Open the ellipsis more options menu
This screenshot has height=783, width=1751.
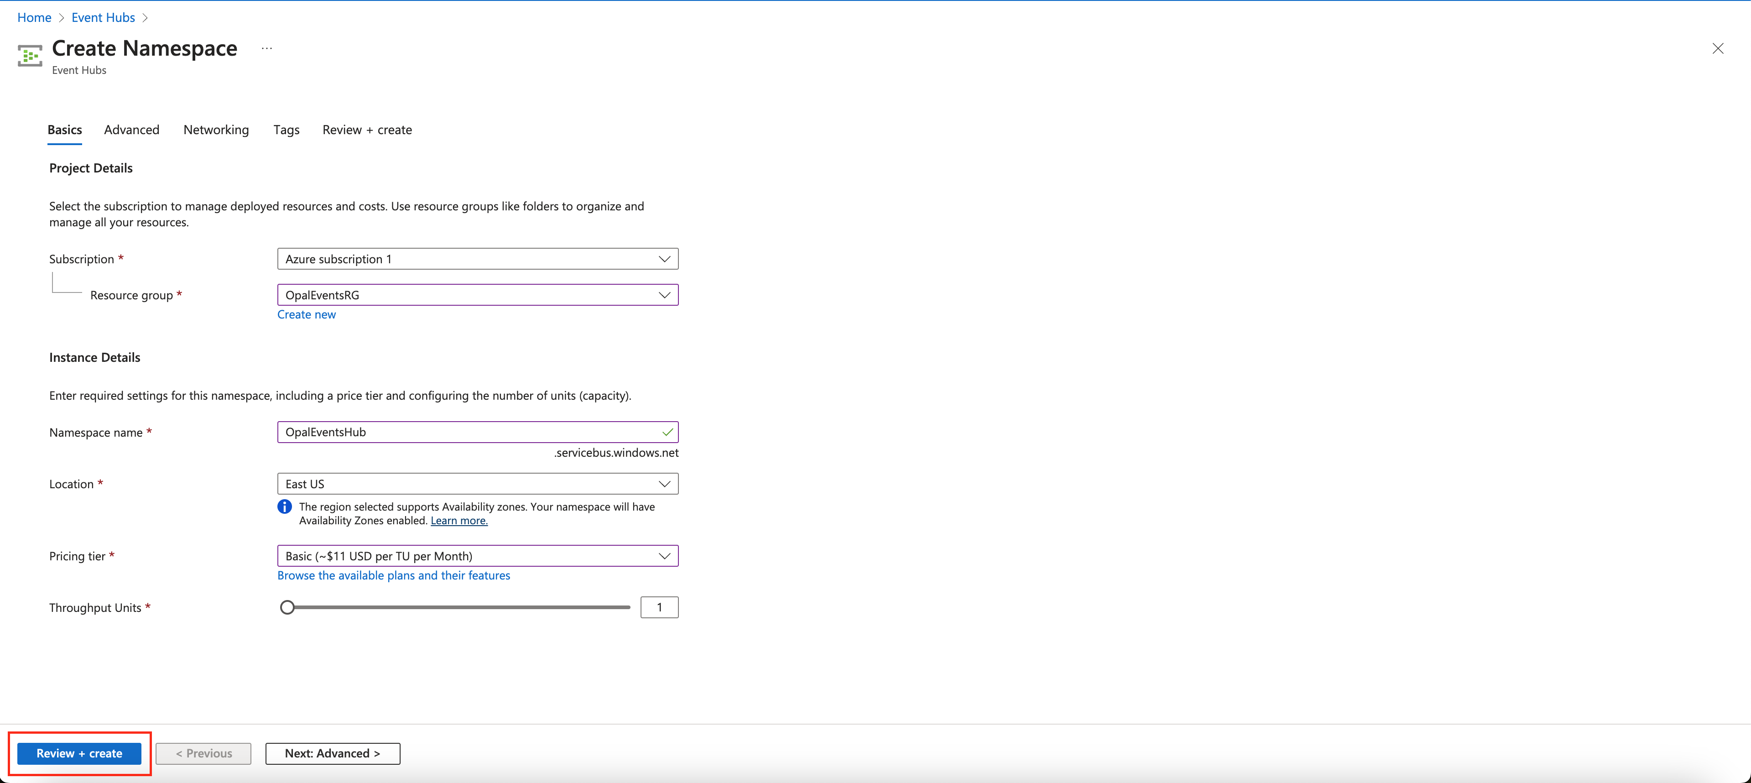pyautogui.click(x=266, y=48)
